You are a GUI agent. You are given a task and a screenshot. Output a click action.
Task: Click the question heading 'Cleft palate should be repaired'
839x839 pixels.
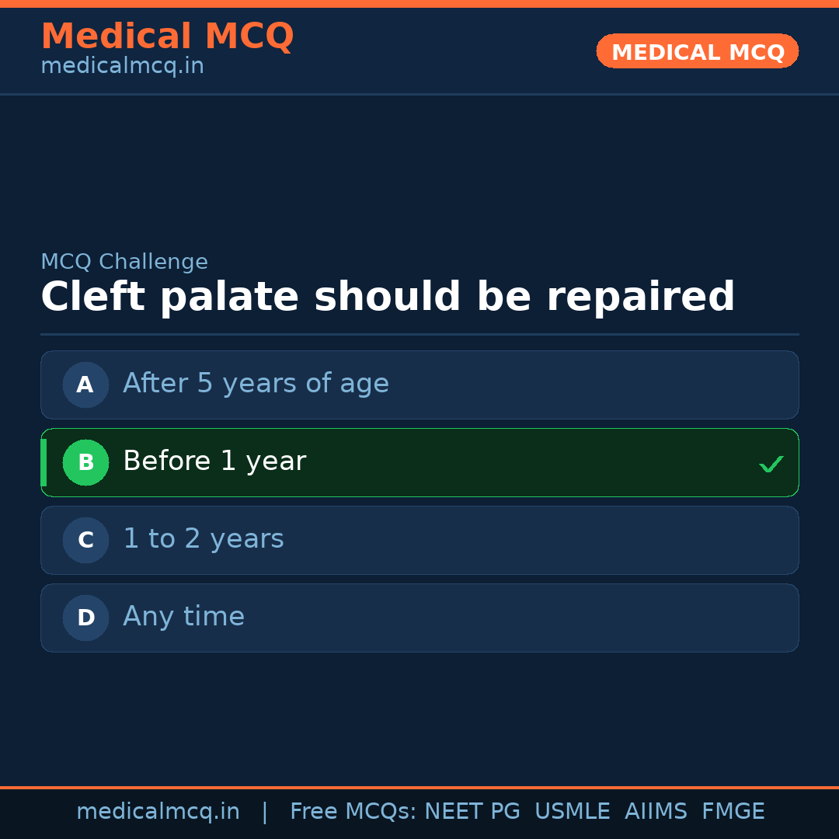(x=388, y=298)
